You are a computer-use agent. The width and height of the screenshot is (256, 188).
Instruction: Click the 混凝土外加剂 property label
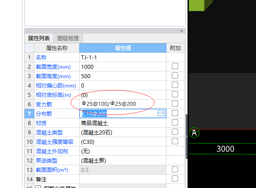coord(52,151)
